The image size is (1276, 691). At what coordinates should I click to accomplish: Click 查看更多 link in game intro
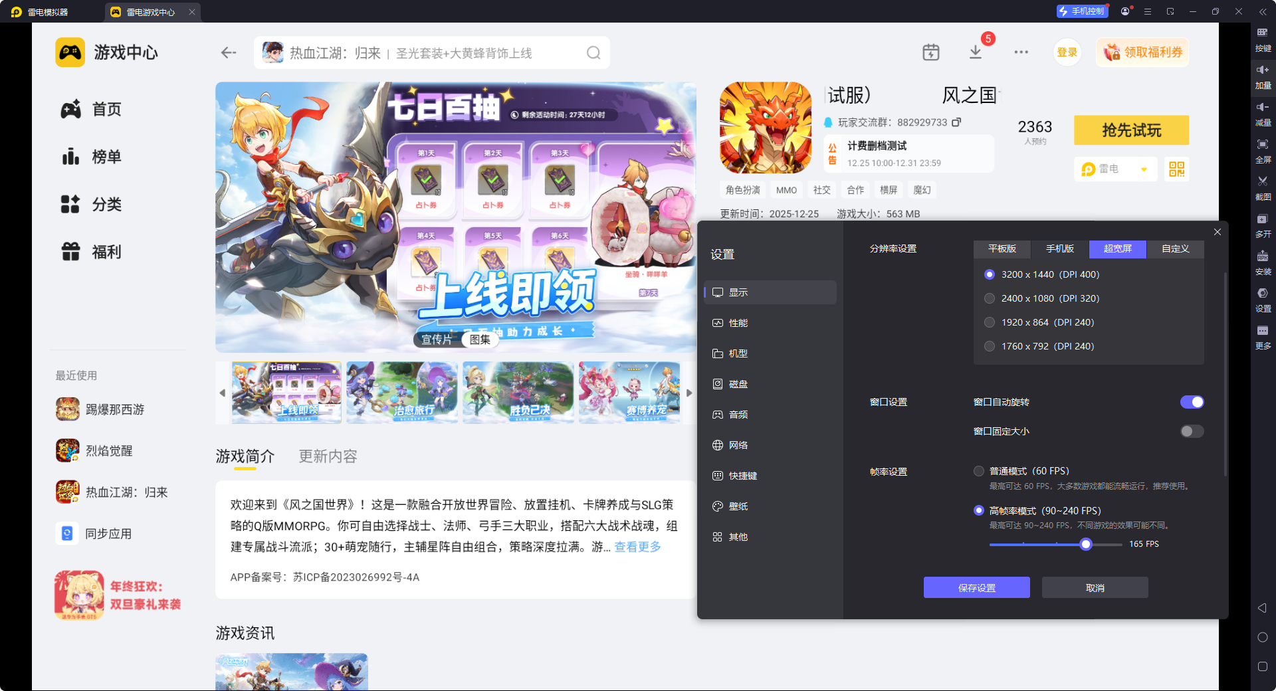coord(637,547)
